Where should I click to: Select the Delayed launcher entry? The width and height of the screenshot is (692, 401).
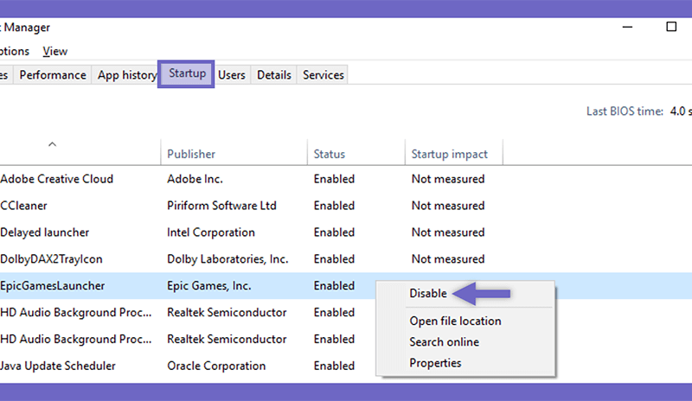coord(346,232)
